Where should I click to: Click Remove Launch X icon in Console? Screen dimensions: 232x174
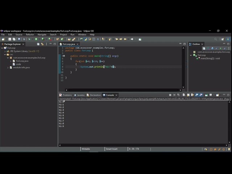(174, 95)
